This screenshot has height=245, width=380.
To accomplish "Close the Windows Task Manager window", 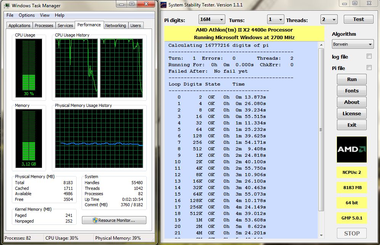I will click(146, 4).
